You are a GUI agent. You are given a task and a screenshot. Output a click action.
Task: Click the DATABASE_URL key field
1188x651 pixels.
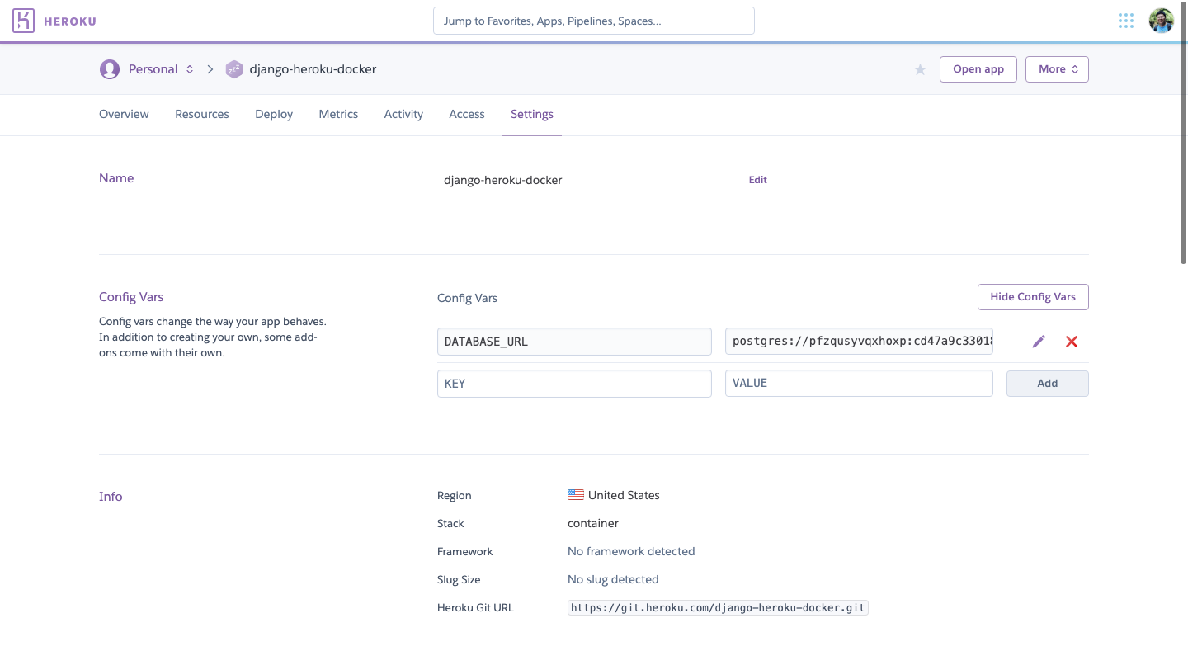pyautogui.click(x=574, y=342)
